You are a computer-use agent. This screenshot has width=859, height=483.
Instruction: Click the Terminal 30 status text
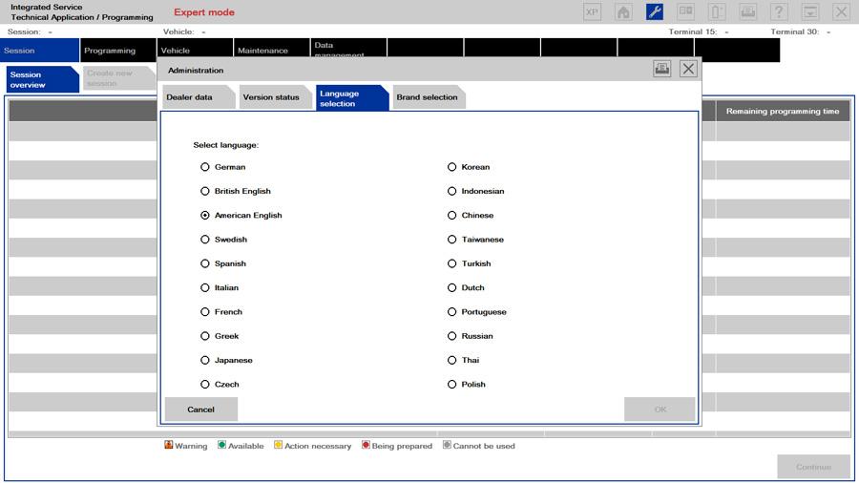(801, 31)
